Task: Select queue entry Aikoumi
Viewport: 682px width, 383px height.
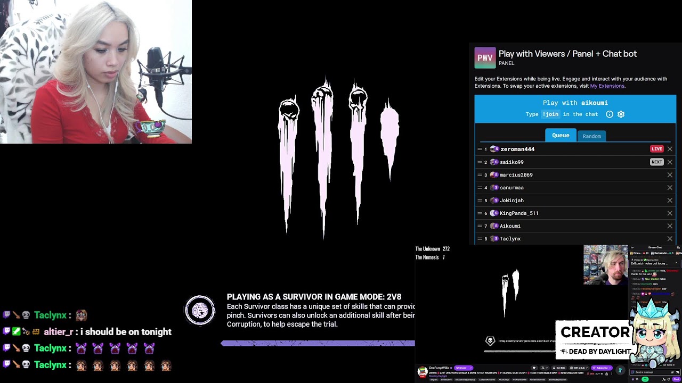Action: click(575, 226)
